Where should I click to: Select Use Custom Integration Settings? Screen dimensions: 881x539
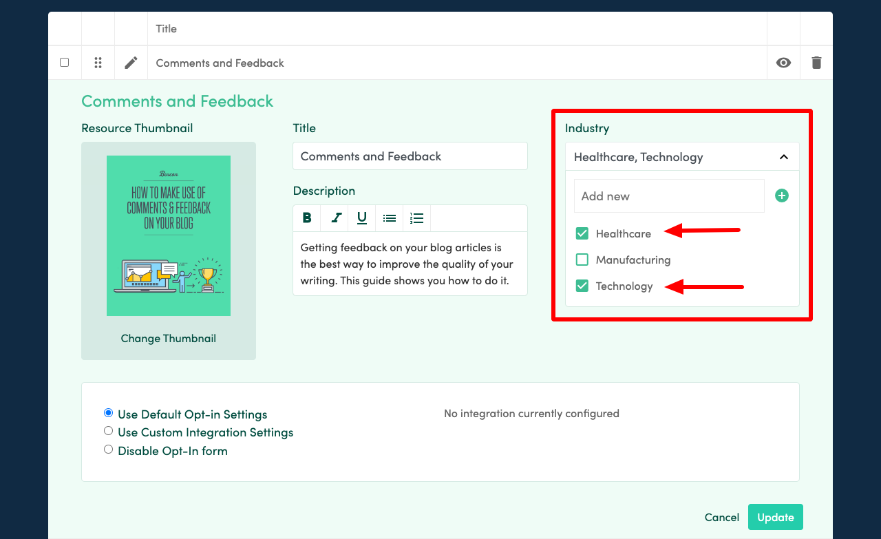108,430
